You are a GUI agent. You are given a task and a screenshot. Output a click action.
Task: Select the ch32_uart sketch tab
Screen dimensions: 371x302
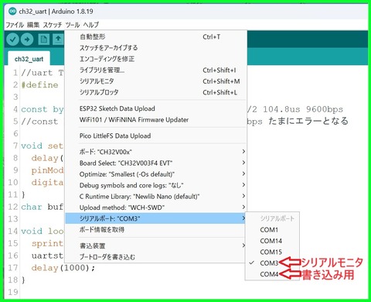pyautogui.click(x=29, y=59)
